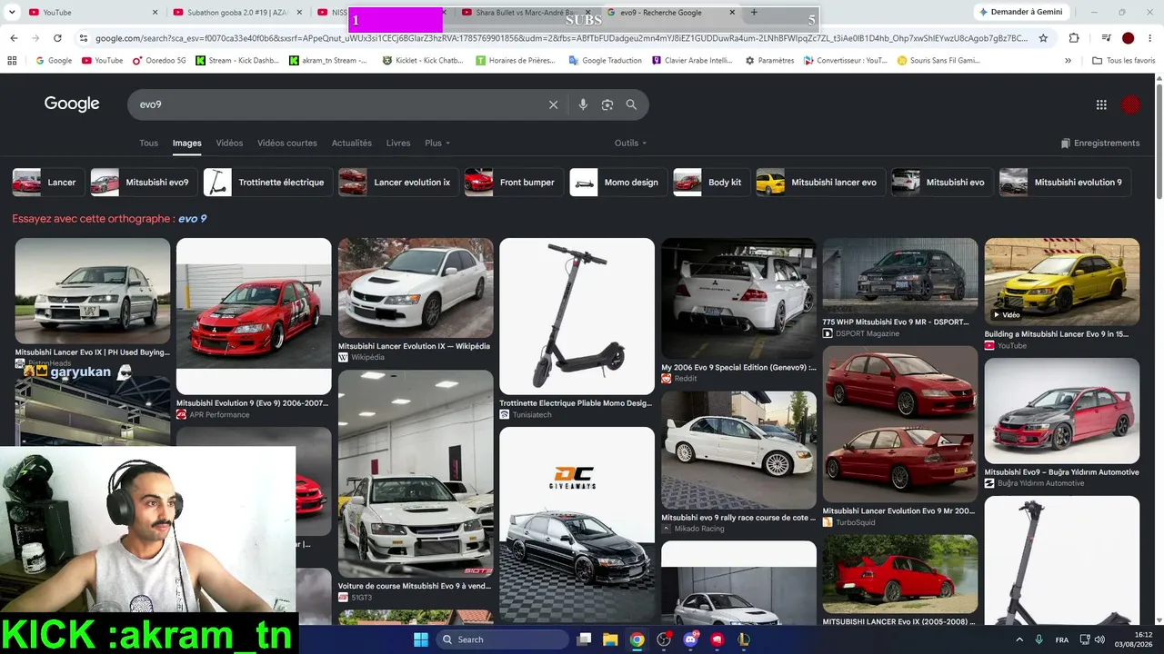Open OBS Studio from the taskbar
This screenshot has height=654, width=1164.
point(664,639)
